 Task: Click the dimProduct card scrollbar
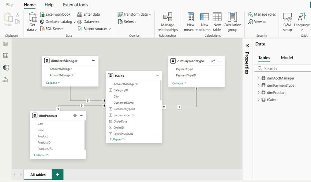point(85,135)
